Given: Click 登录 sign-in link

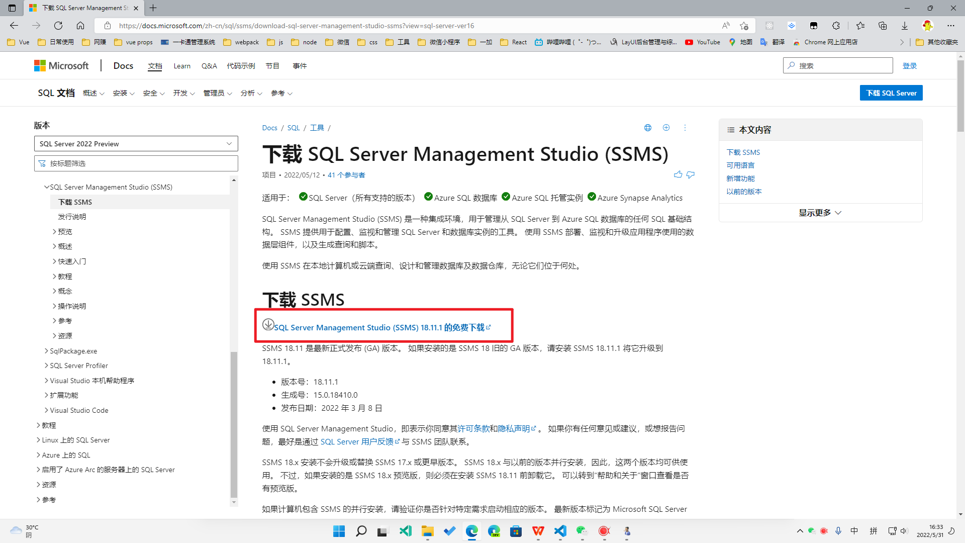Looking at the screenshot, I should pos(910,66).
